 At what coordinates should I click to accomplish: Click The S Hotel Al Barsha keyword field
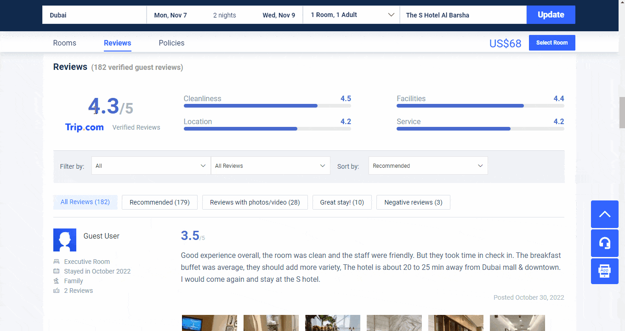(463, 15)
